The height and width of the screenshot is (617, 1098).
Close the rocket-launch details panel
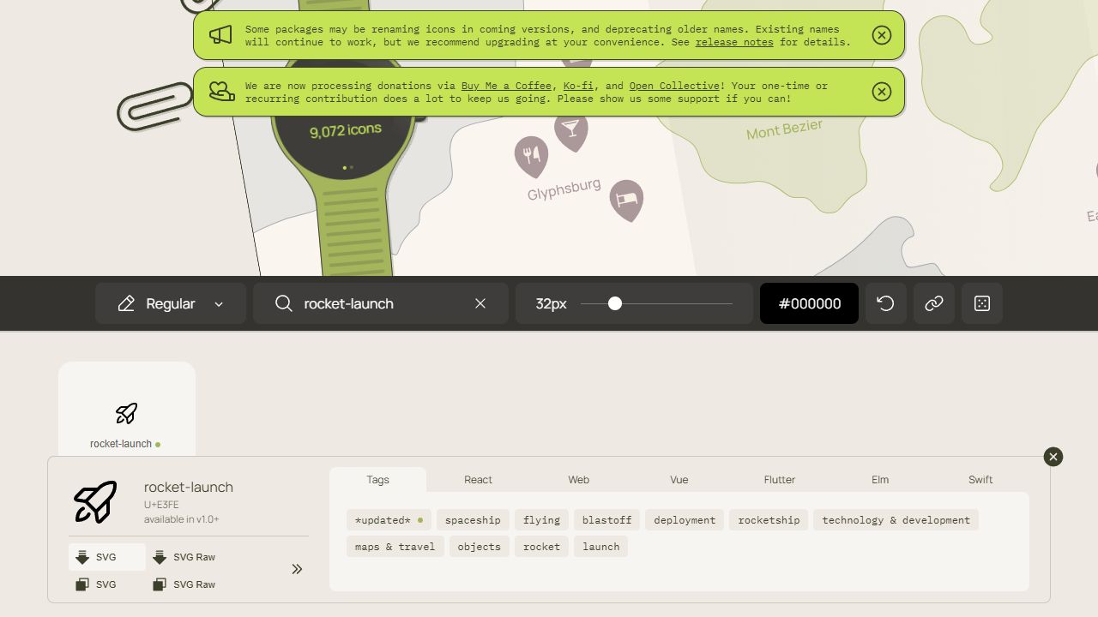(1053, 457)
